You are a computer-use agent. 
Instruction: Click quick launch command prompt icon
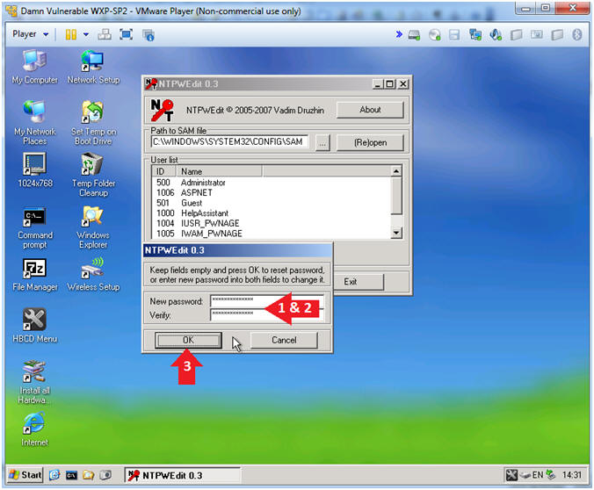[71, 475]
